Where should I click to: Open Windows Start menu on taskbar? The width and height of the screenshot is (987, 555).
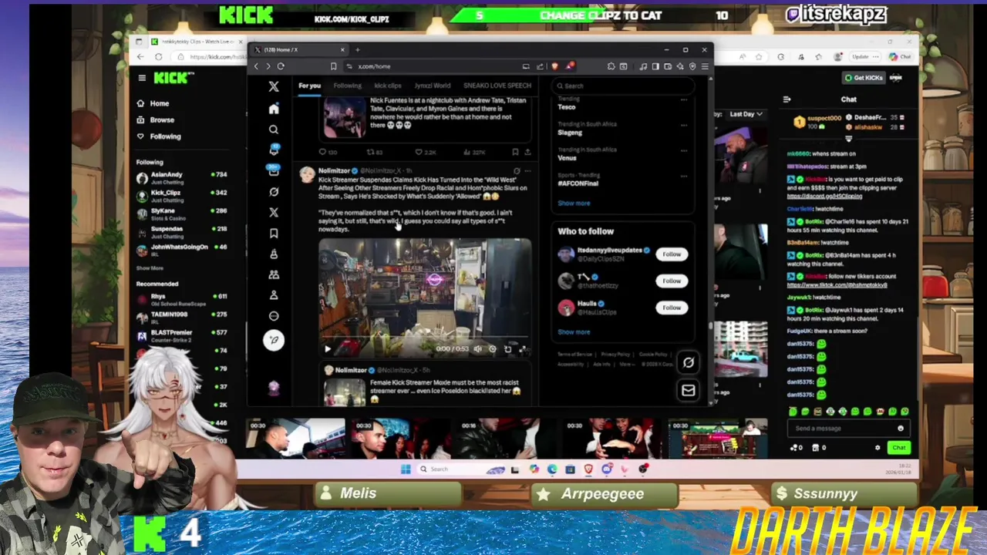click(406, 469)
